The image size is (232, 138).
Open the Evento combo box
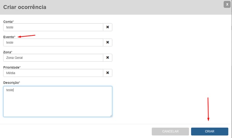click(53, 42)
